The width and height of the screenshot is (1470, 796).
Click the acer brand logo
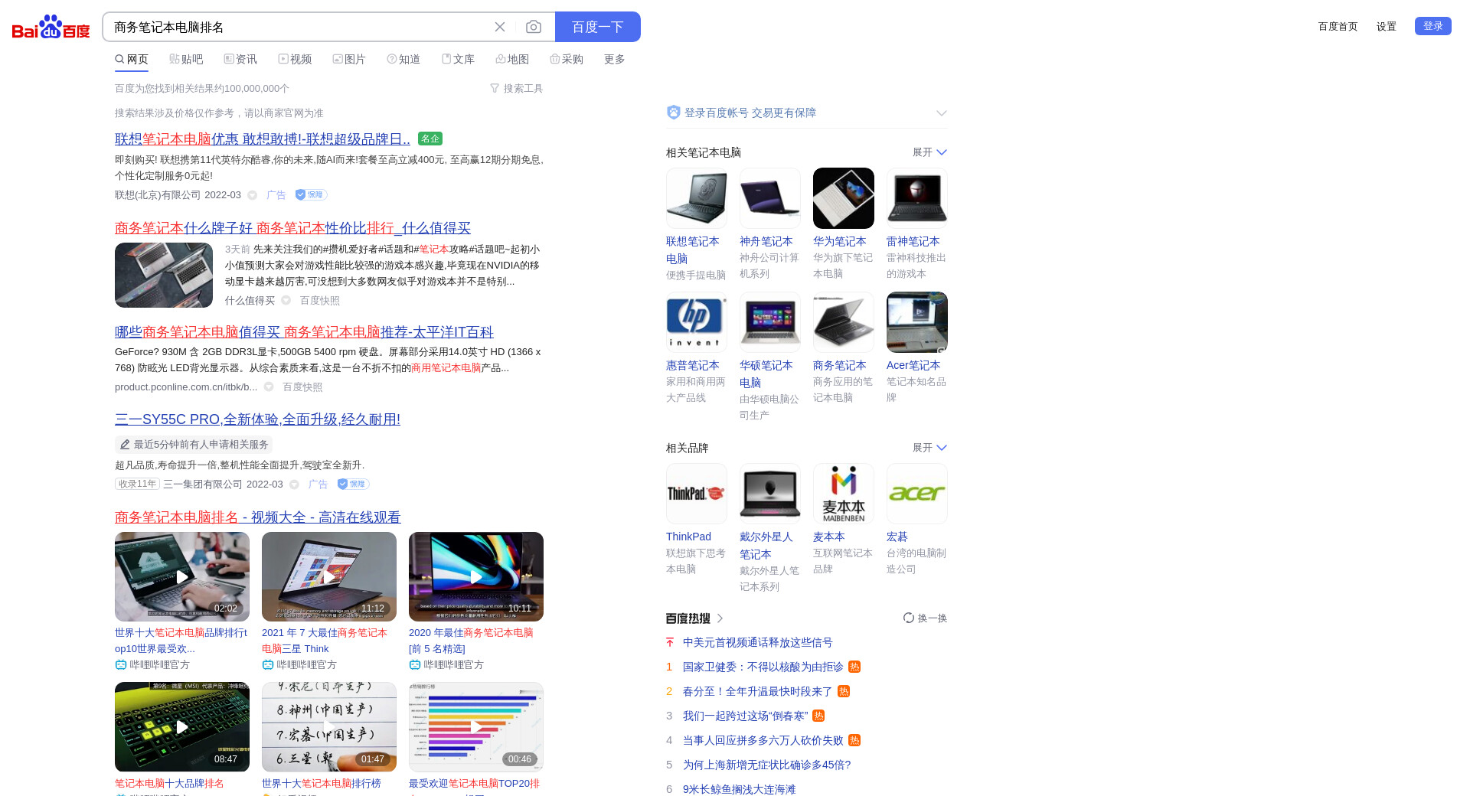[x=916, y=494]
